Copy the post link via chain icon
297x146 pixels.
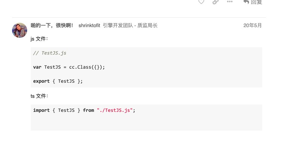click(x=216, y=2)
